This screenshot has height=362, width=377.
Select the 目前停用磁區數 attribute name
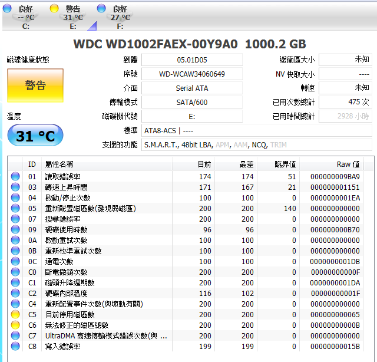pyautogui.click(x=70, y=314)
